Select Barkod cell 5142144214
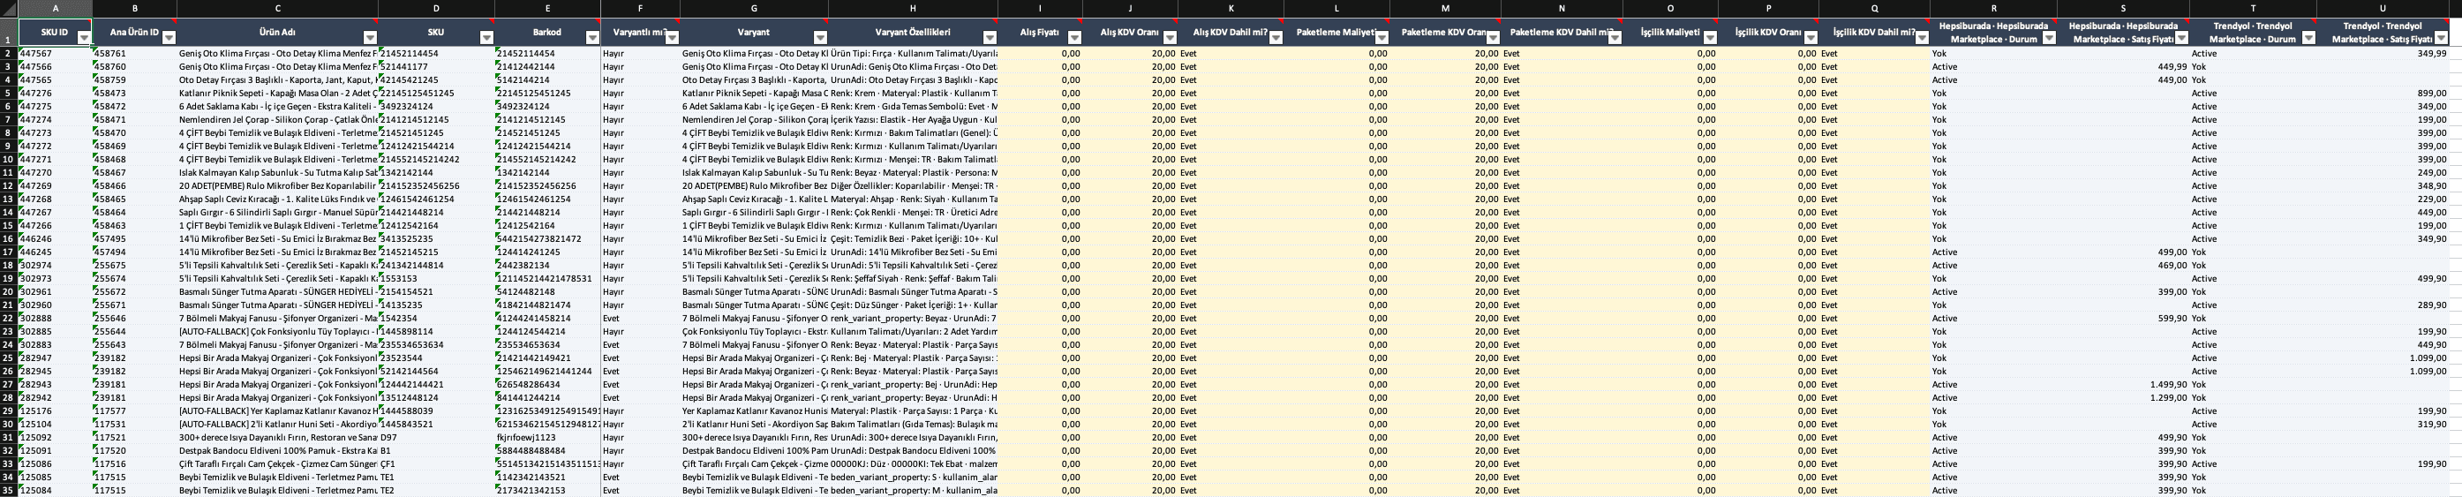 click(x=547, y=80)
